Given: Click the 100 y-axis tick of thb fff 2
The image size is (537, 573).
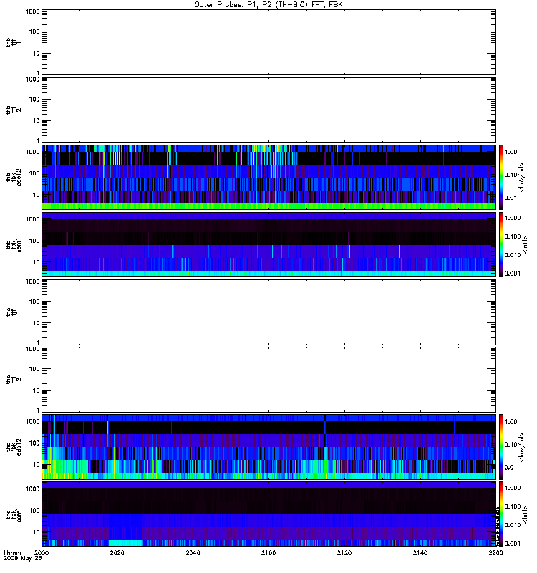Looking at the screenshot, I should pos(34,100).
